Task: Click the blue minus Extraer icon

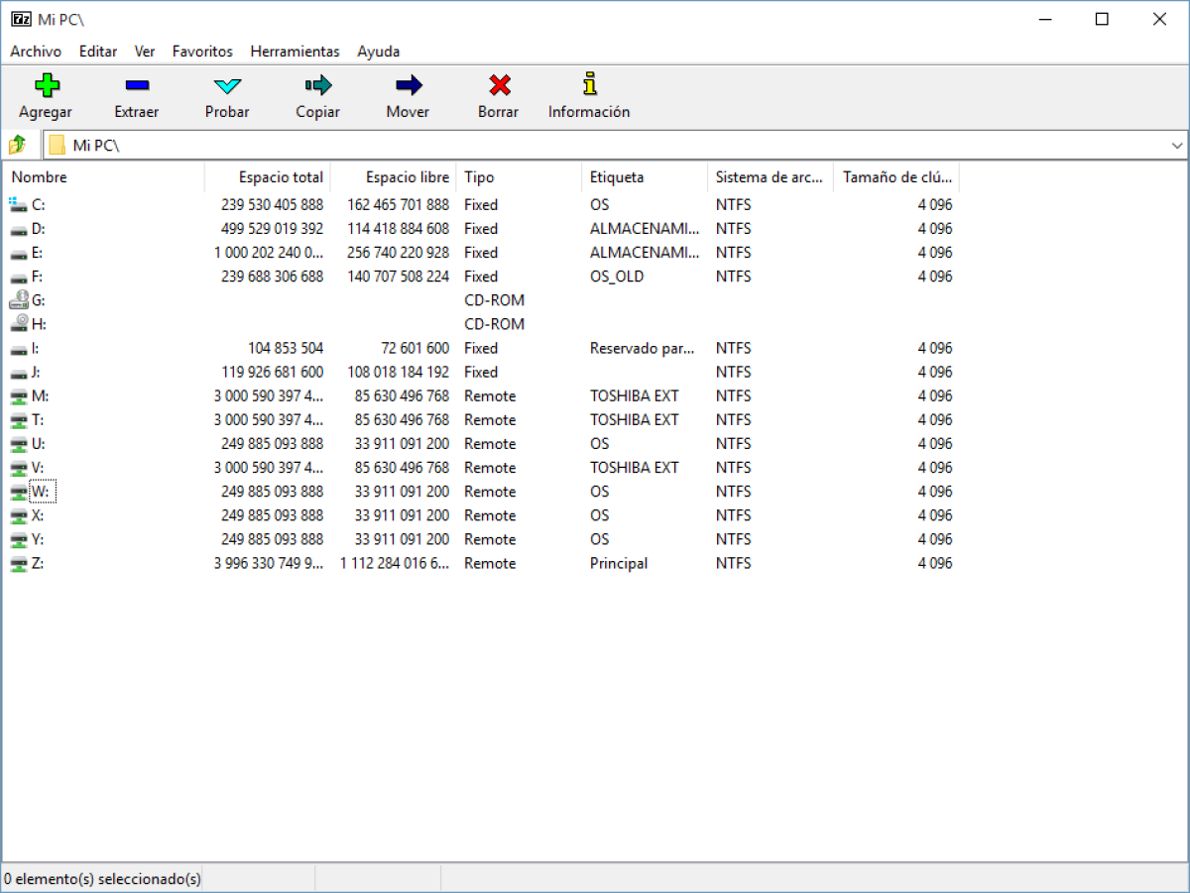Action: 137,85
